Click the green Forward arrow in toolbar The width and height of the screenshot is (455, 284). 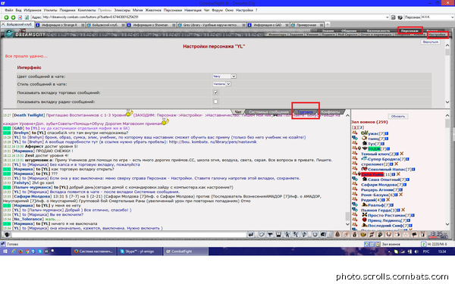pos(13,17)
